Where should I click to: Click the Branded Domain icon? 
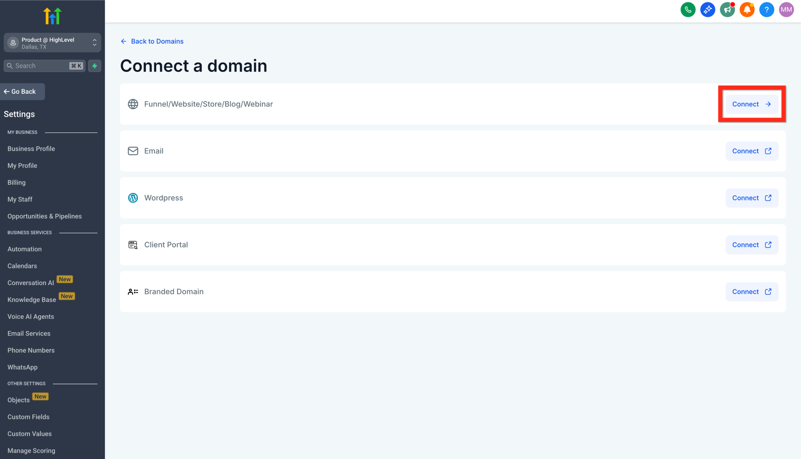coord(133,291)
